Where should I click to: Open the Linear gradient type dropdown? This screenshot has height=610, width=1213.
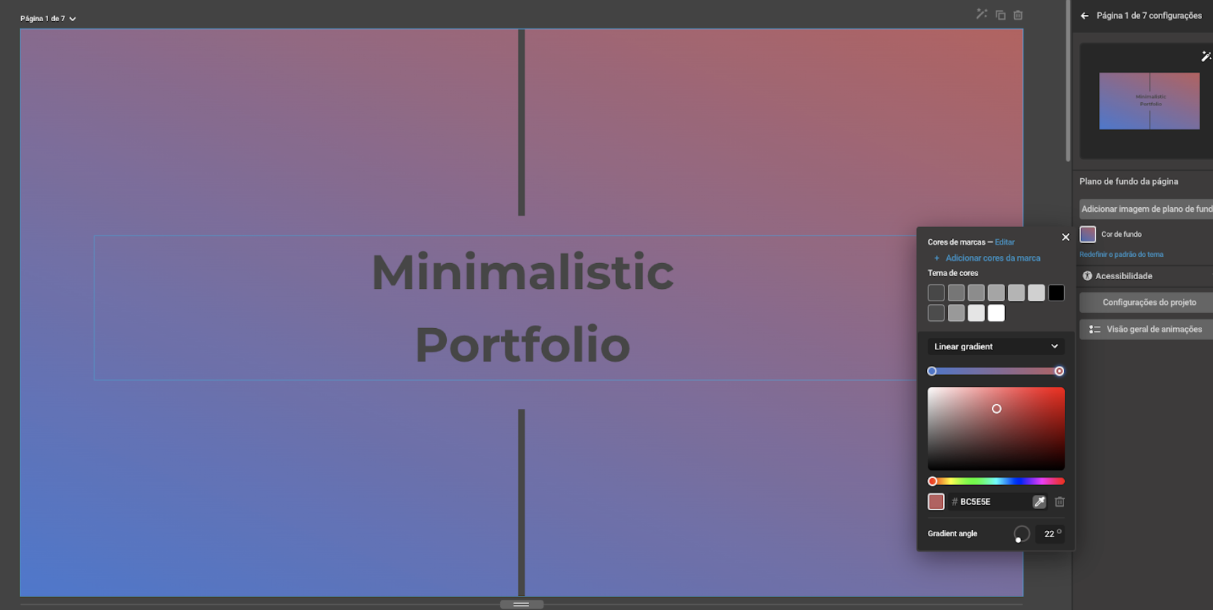click(995, 346)
